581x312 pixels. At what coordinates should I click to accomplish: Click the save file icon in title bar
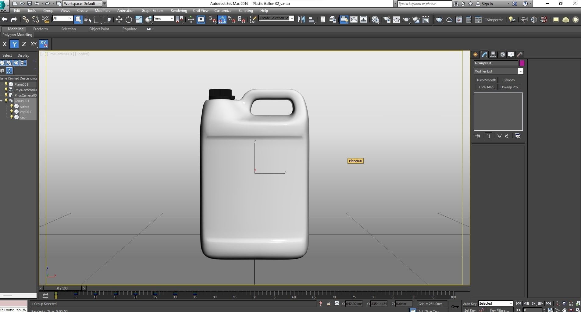(x=29, y=3)
